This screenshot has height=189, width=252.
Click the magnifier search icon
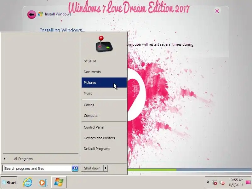(75, 168)
